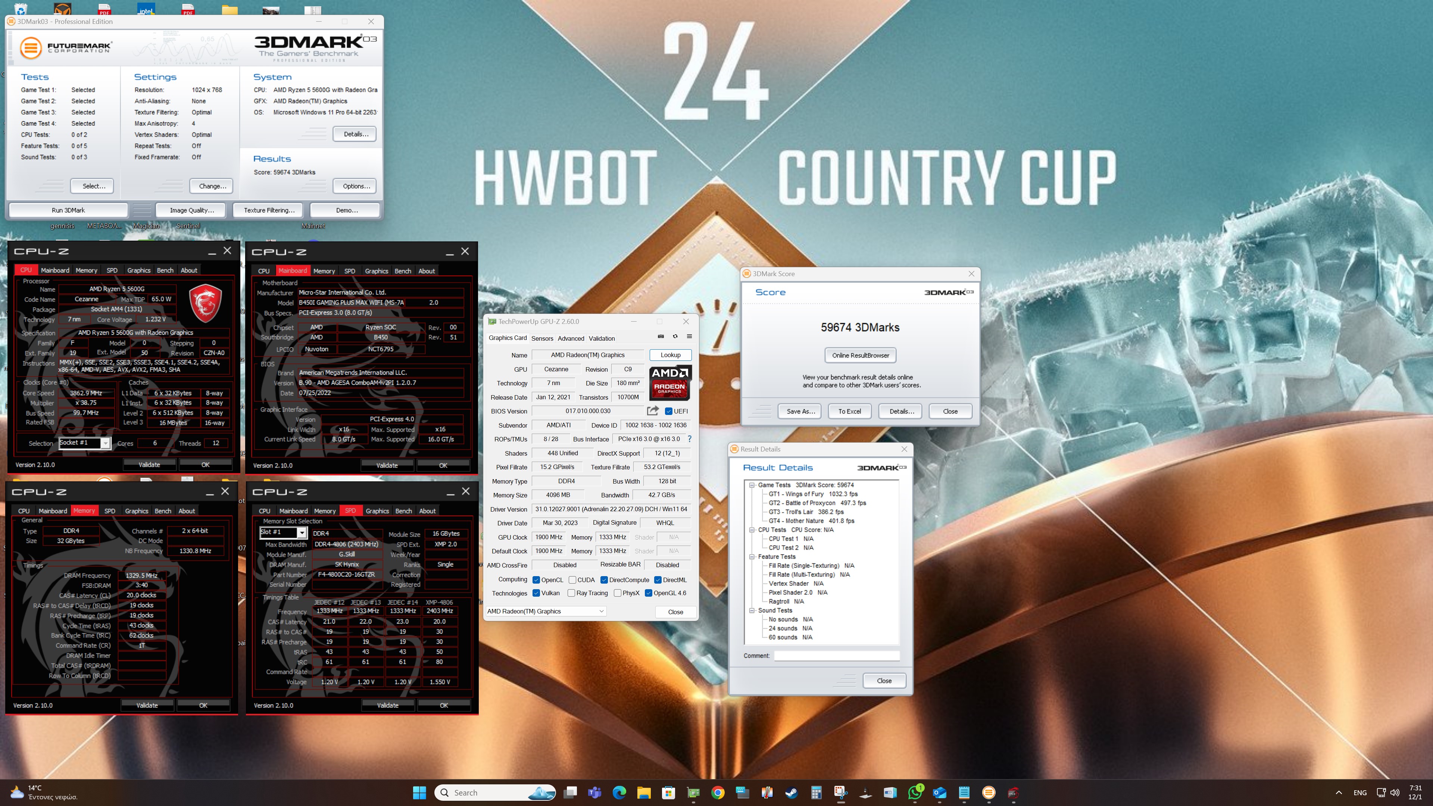Show hidden system tray icons chevron
1433x806 pixels.
(x=1339, y=793)
